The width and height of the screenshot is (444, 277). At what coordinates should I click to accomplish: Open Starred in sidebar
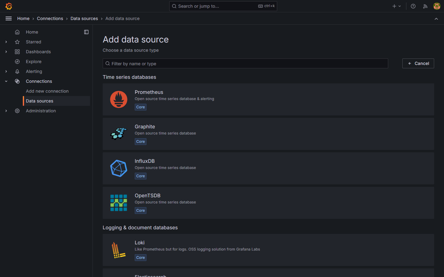coord(34,42)
